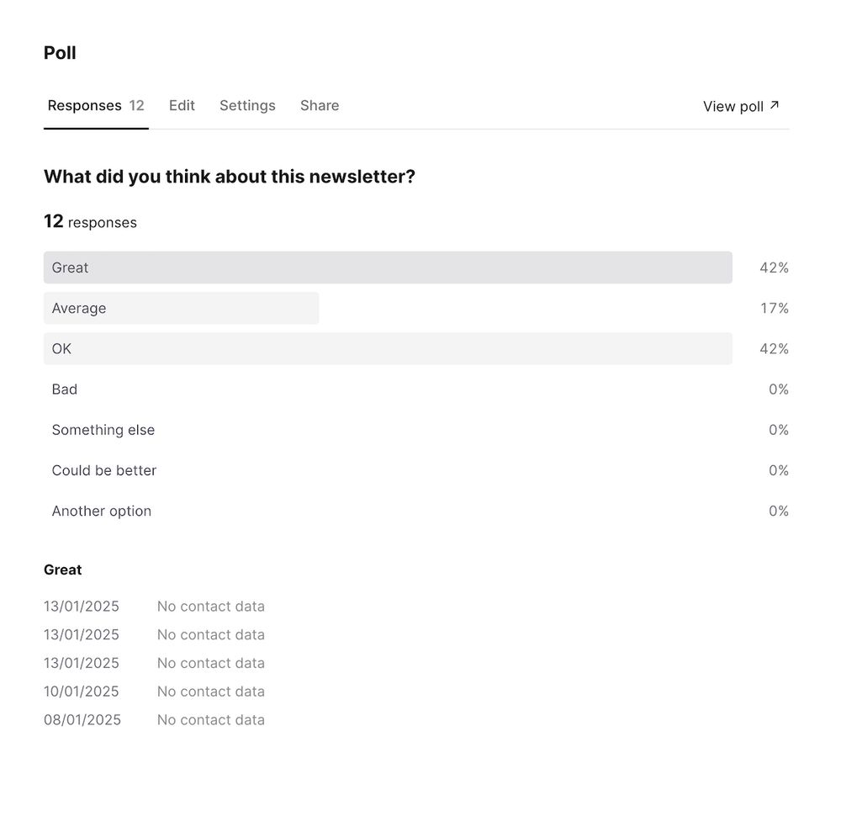The width and height of the screenshot is (841, 827).
Task: Click the 12 responses count text
Action: [x=90, y=222]
